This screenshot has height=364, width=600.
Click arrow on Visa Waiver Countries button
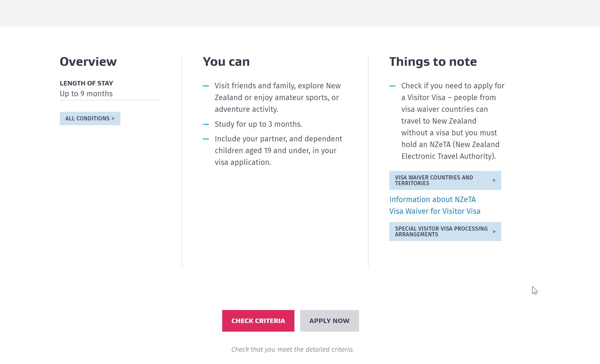point(494,180)
